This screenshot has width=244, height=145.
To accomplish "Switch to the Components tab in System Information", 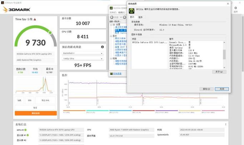I will 140,17.
